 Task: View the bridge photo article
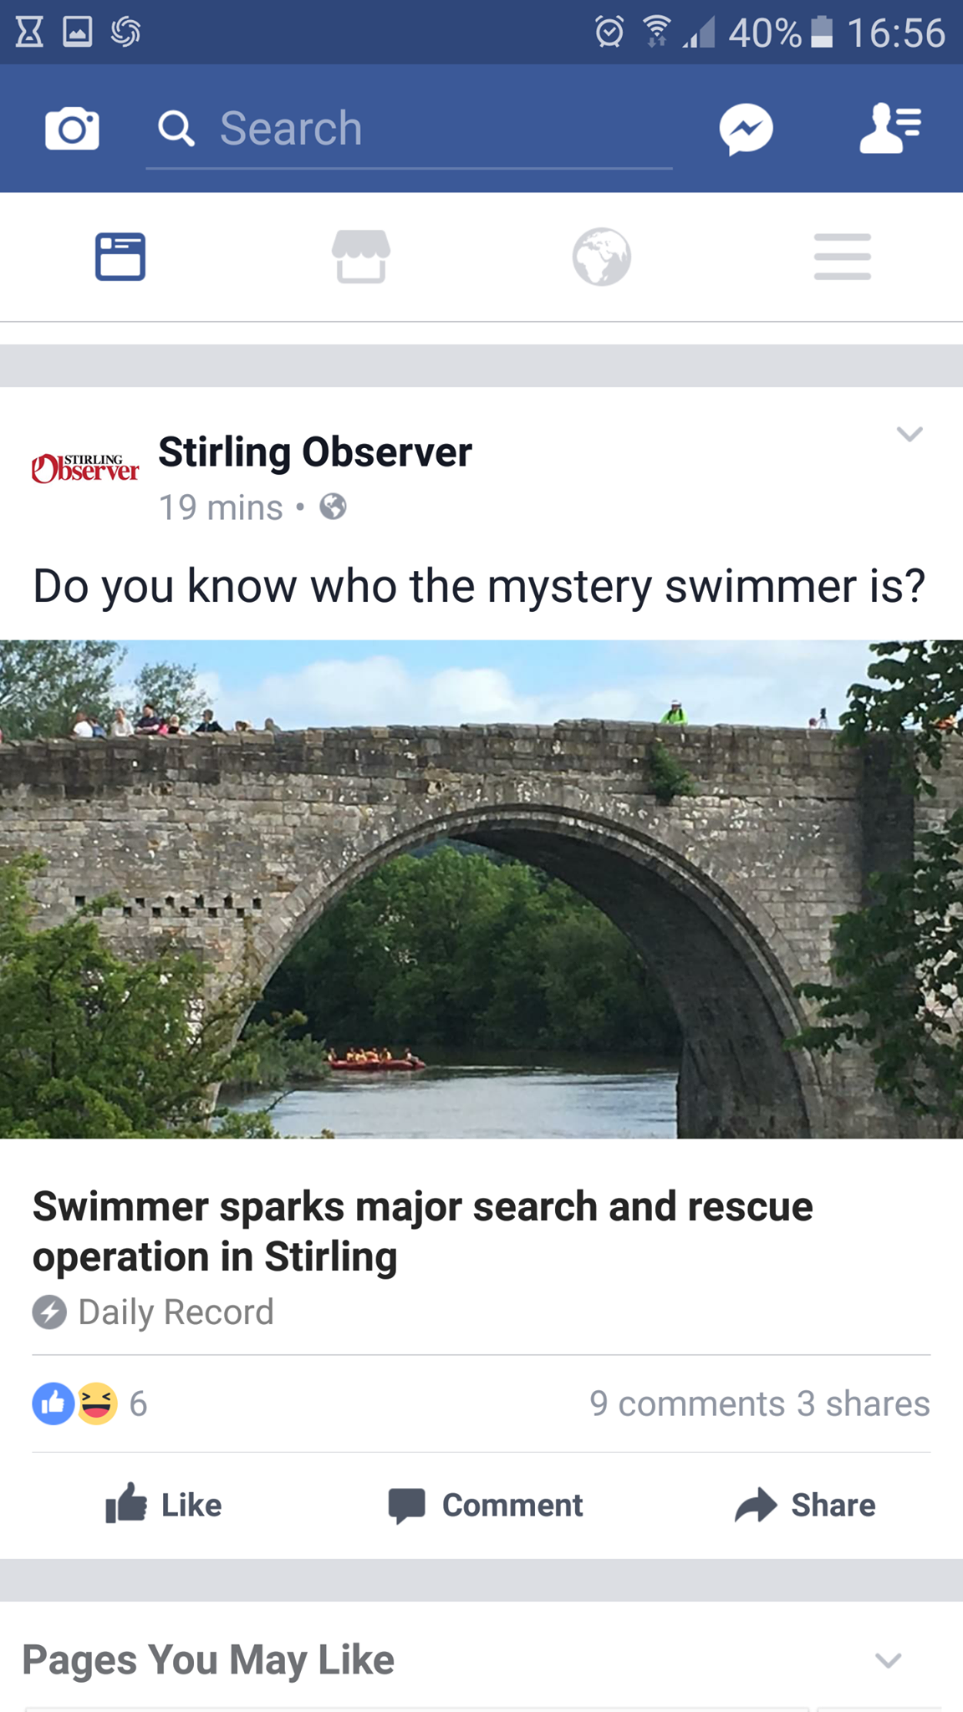click(481, 889)
